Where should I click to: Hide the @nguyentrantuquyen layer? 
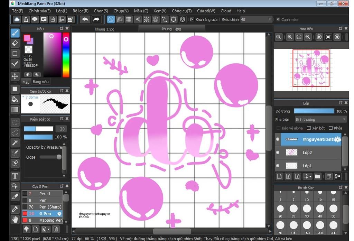pos(278,139)
